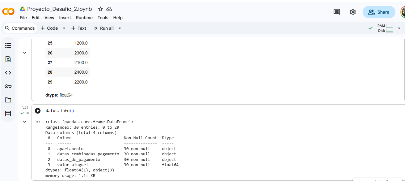Open the Commands search box
Screen dimensions: 405x181
[20, 28]
